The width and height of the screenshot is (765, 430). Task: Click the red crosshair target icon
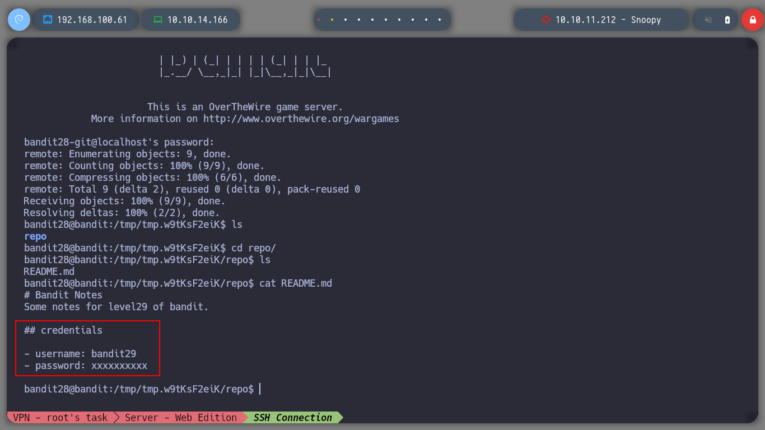click(x=545, y=20)
